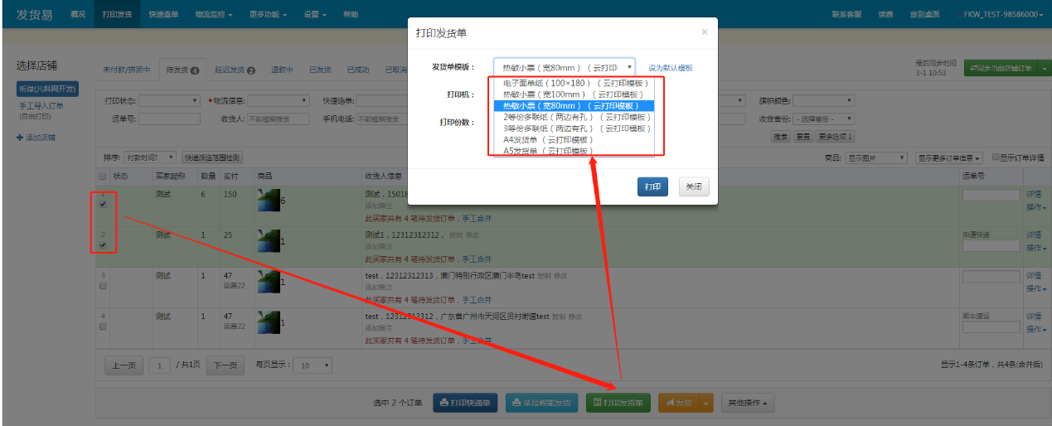Click the orange 发货 button
The height and width of the screenshot is (426, 1052).
tap(678, 403)
